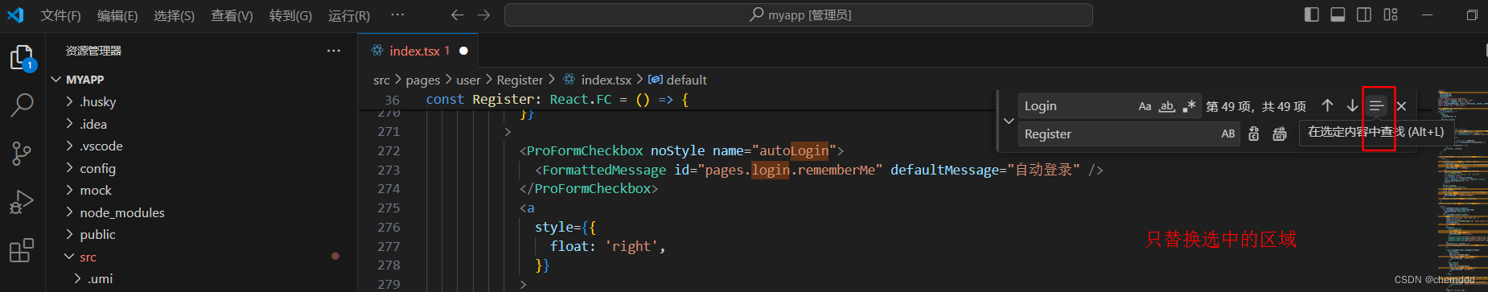The image size is (1488, 292).
Task: Navigate back with the left arrow
Action: 458,15
